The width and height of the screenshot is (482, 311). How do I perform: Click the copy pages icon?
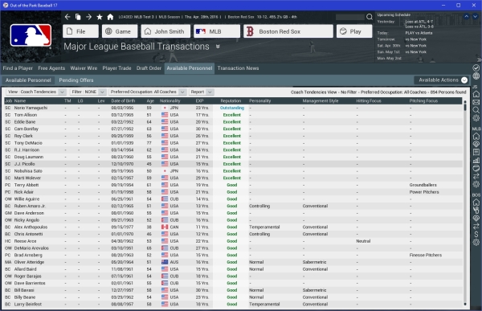click(x=78, y=17)
